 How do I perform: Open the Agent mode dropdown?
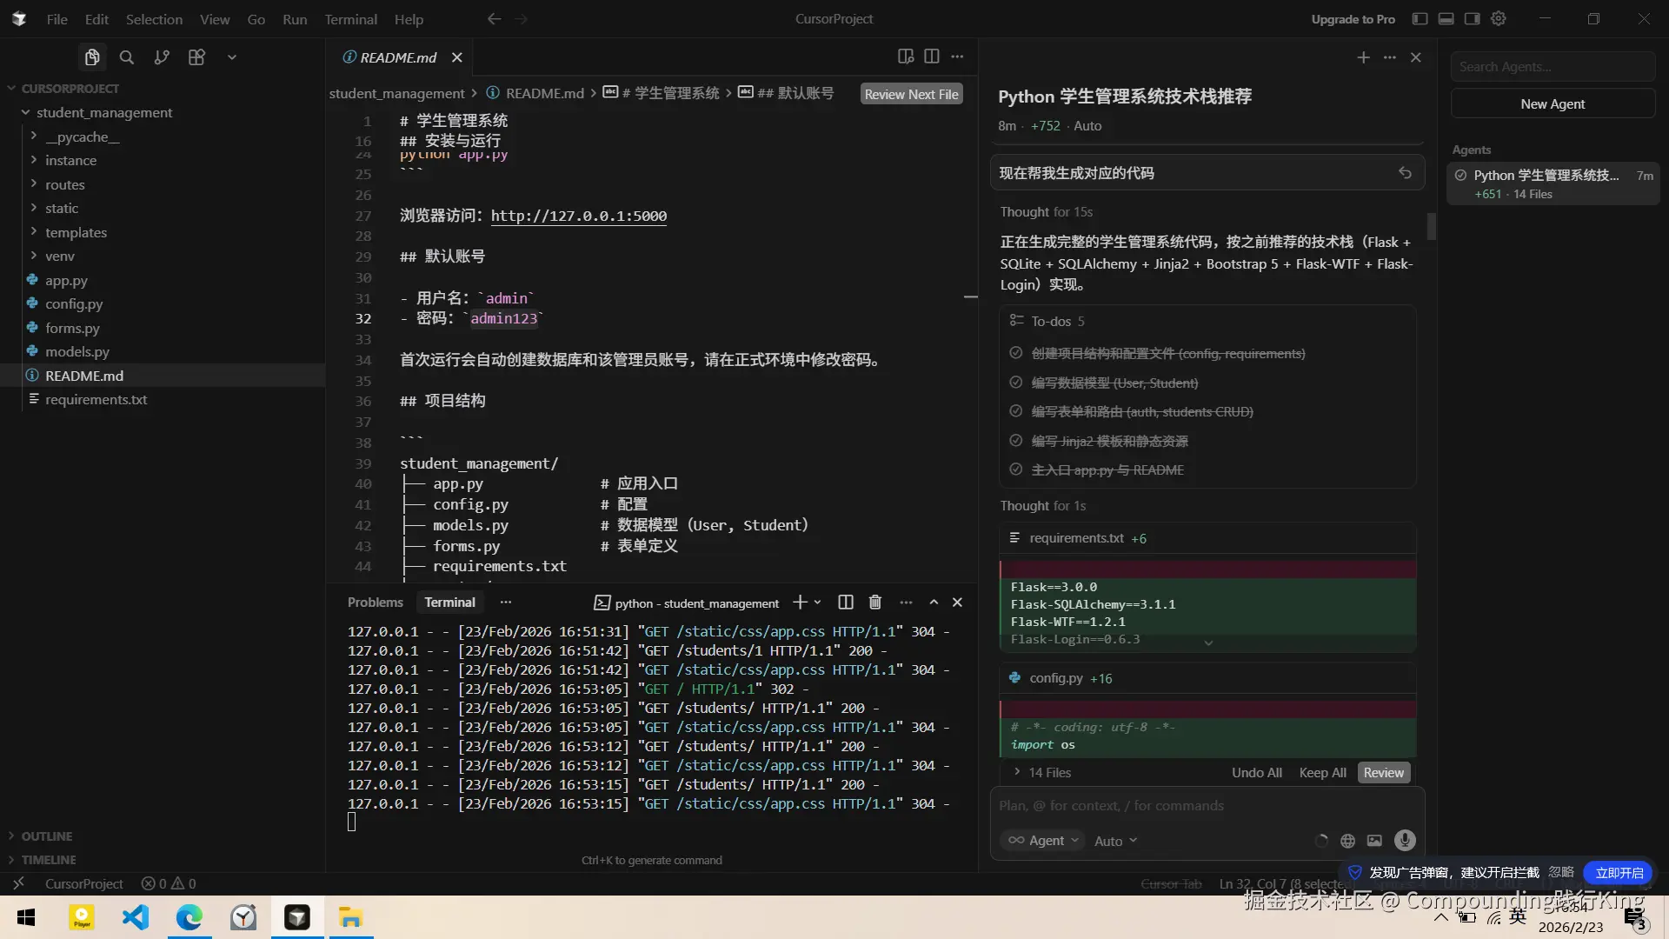click(x=1043, y=841)
